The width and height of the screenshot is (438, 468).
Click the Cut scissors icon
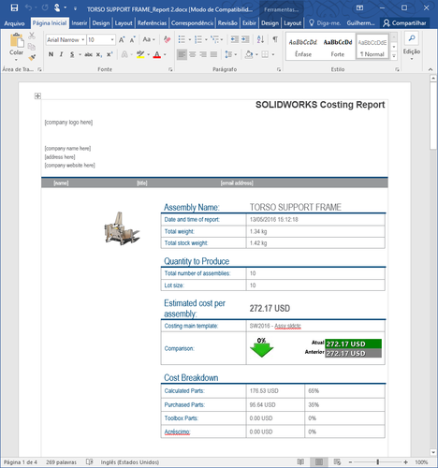pyautogui.click(x=32, y=36)
